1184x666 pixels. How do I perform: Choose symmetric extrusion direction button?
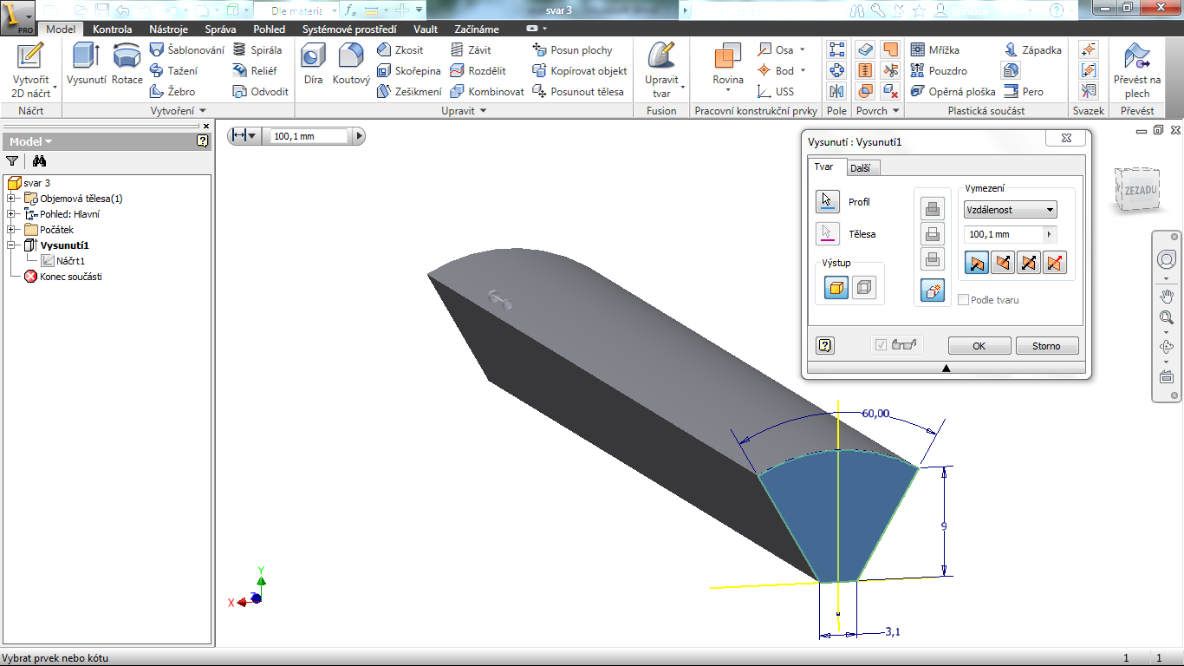click(1029, 263)
